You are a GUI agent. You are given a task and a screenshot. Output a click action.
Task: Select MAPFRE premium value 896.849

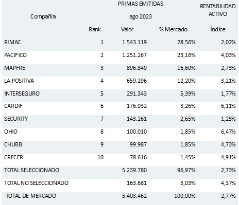[x=136, y=68]
